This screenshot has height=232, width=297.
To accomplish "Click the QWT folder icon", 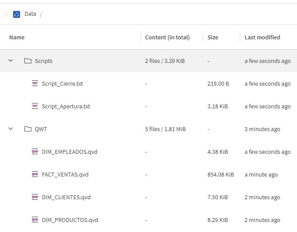I will click(28, 129).
